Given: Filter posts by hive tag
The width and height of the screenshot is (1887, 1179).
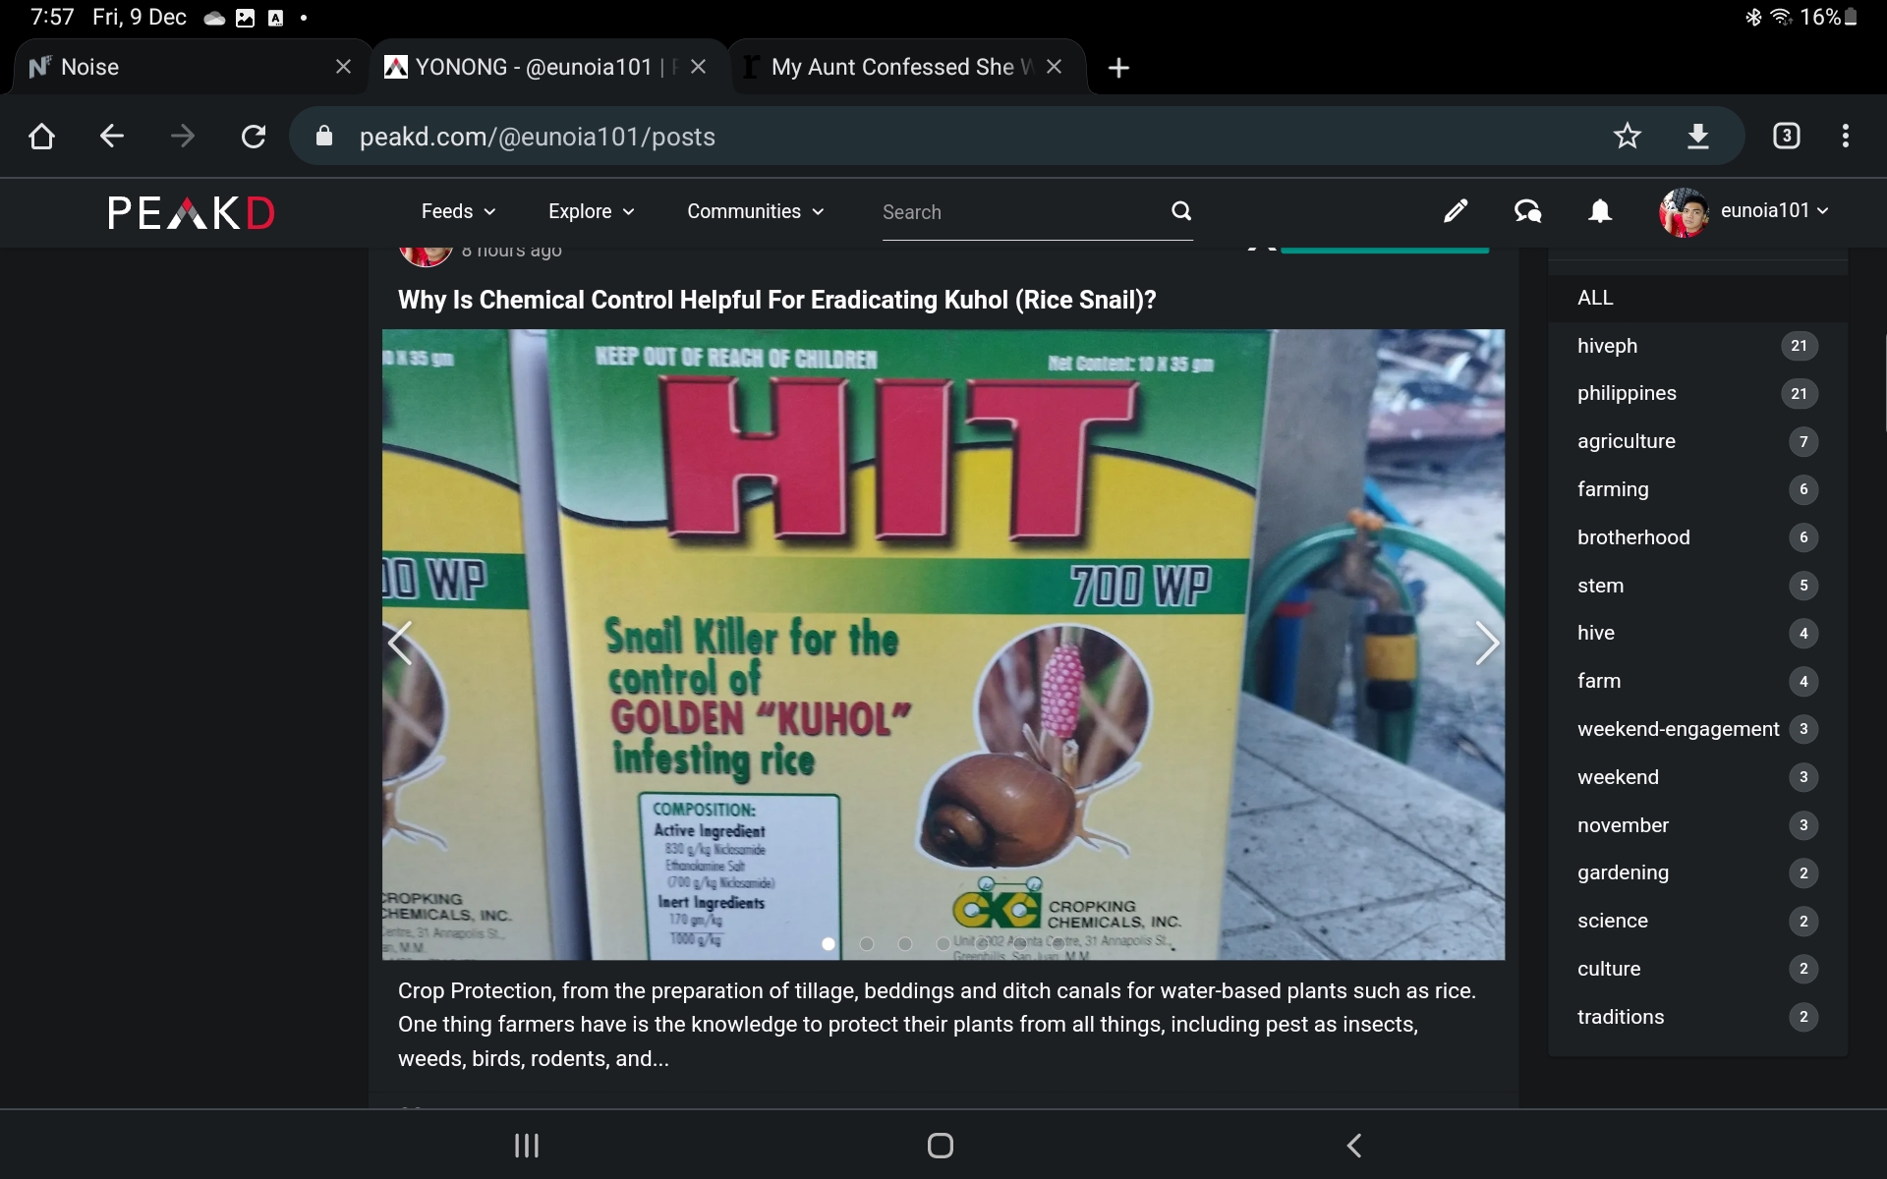Looking at the screenshot, I should pyautogui.click(x=1697, y=633).
